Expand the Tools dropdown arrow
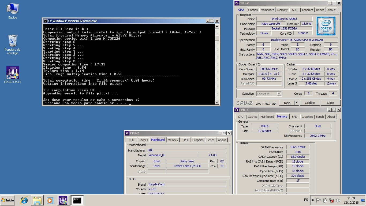Screen dimensions: 366x206 coord(297,103)
